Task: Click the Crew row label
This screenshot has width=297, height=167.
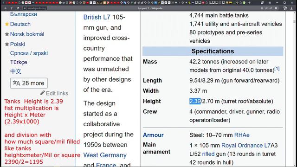Action: pos(150,111)
